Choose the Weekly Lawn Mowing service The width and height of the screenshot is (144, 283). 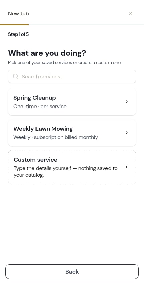click(72, 133)
